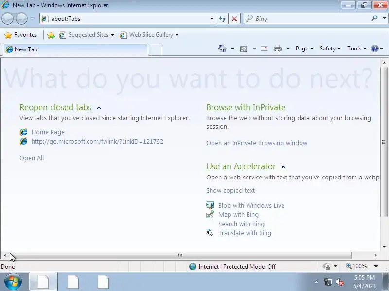Open the go.microsoft.com fwlink closed tab
Screen dimensions: 389x291
tap(98, 142)
